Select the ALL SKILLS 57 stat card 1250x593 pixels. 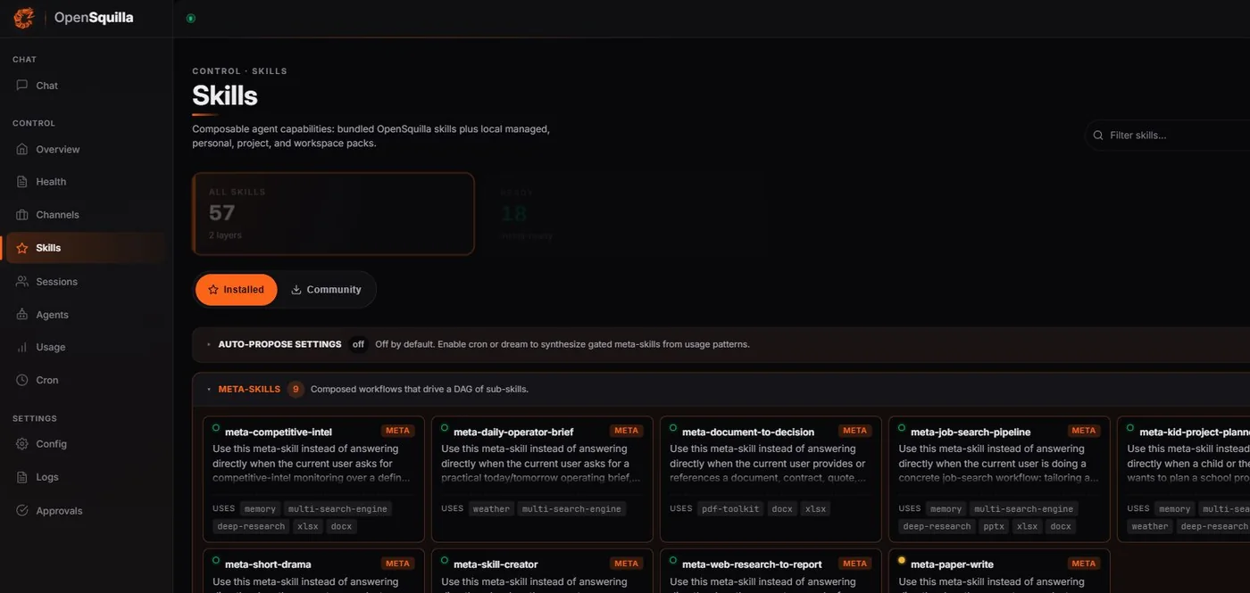tap(333, 214)
